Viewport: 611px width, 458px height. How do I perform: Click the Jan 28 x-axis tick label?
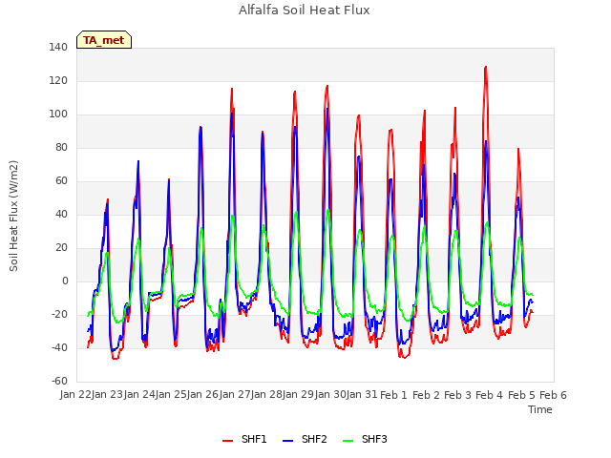[266, 395]
